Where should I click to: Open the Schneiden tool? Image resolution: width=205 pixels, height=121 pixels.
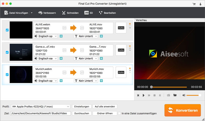(70, 13)
